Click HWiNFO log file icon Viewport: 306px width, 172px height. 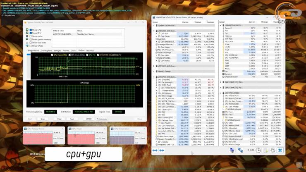[265, 150]
